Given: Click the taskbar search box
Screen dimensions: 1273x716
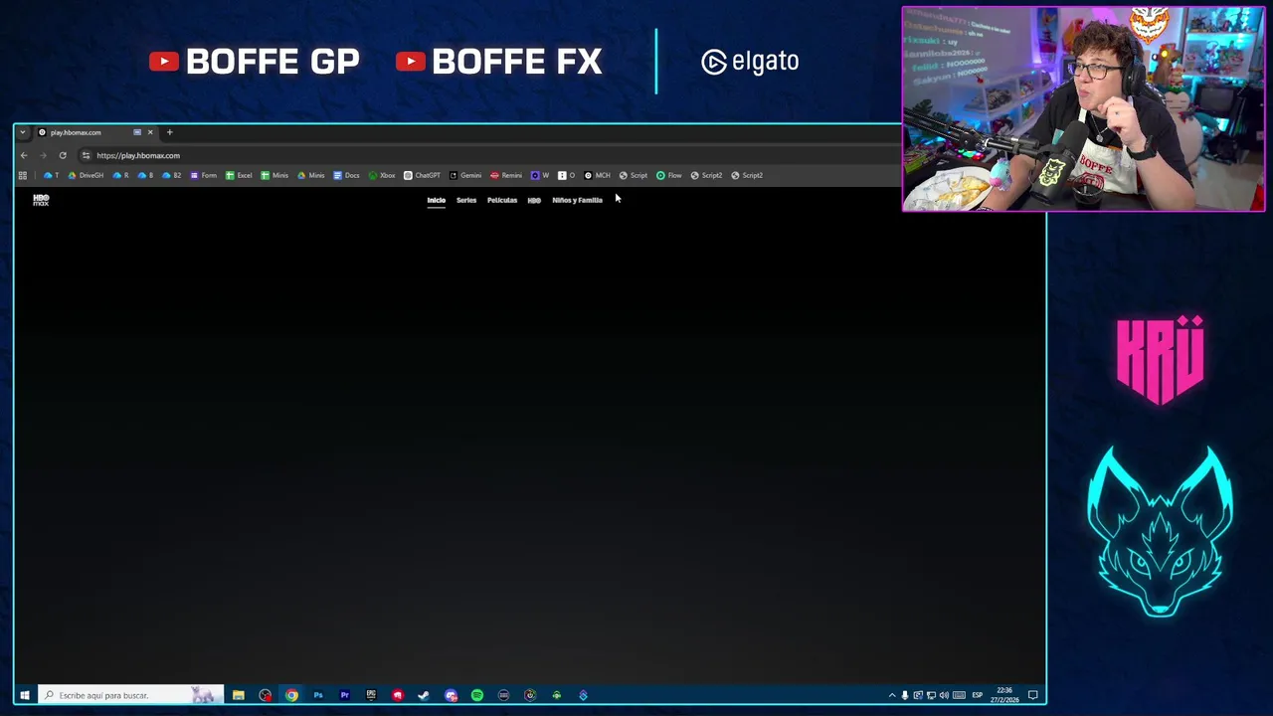Looking at the screenshot, I should click(130, 695).
